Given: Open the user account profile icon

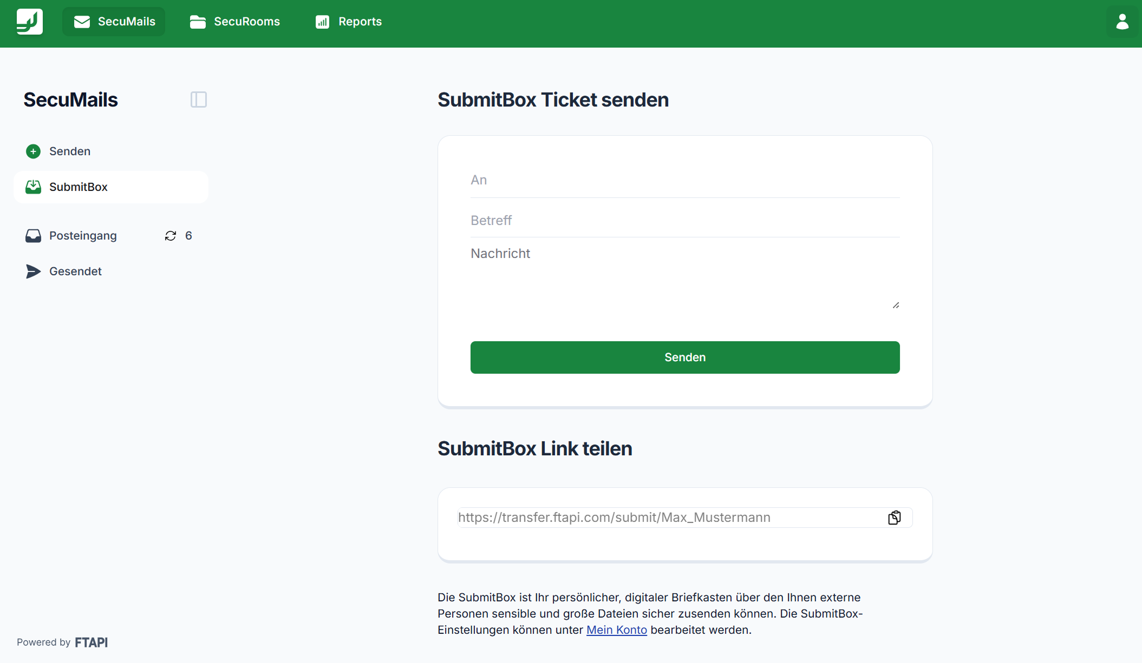Looking at the screenshot, I should [x=1122, y=22].
